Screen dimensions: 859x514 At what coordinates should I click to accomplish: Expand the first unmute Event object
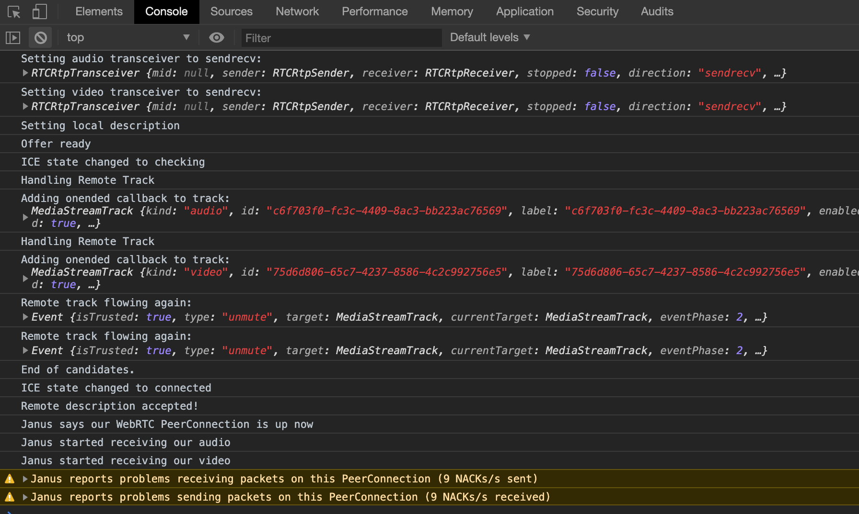25,317
